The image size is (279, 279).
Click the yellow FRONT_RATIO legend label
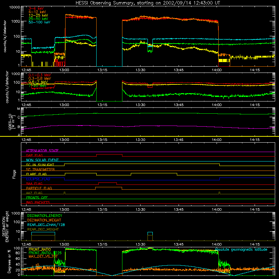[40, 249]
